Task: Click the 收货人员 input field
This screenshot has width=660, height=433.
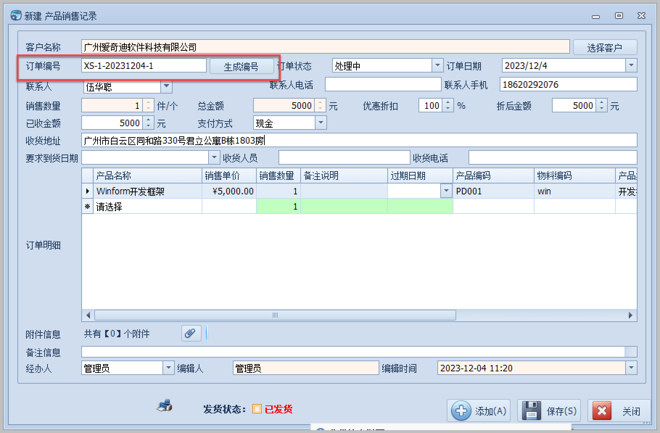Action: [344, 158]
